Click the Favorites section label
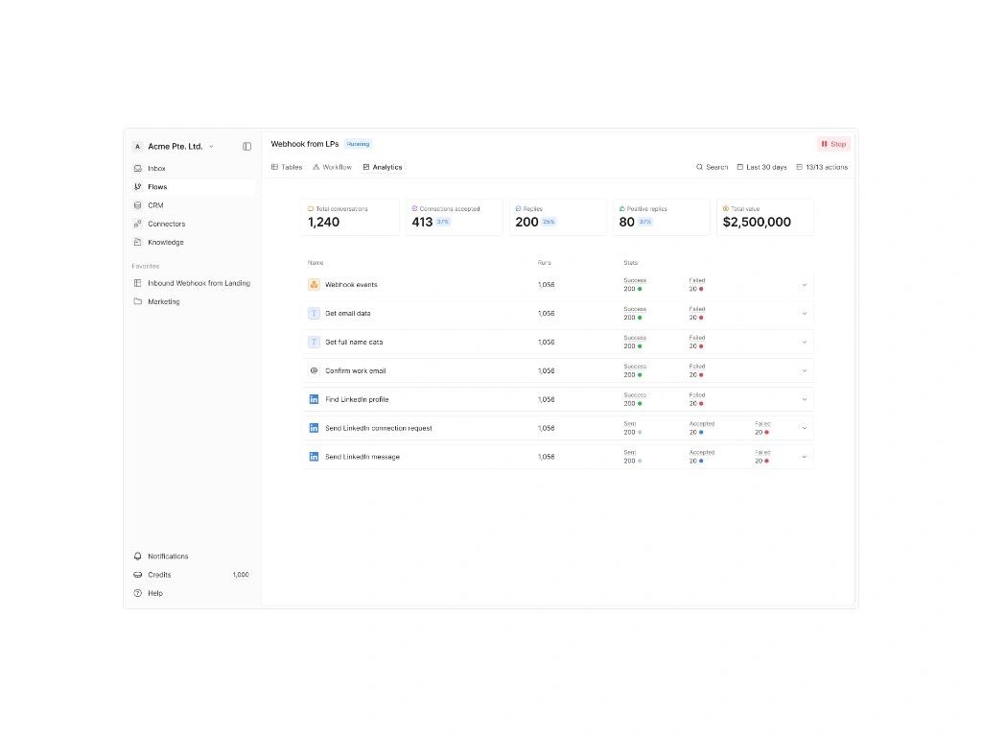982x737 pixels. 146,267
